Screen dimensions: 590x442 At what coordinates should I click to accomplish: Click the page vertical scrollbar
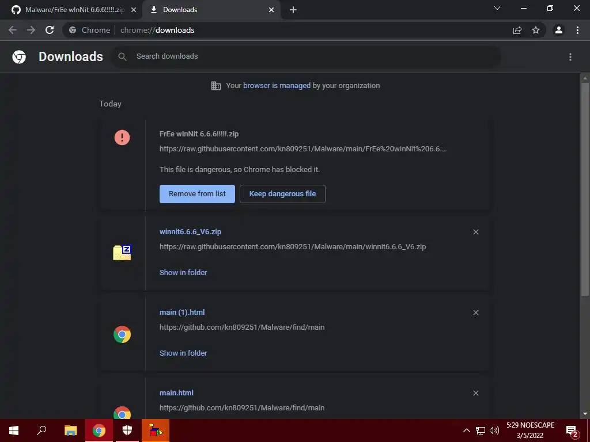tap(585, 189)
